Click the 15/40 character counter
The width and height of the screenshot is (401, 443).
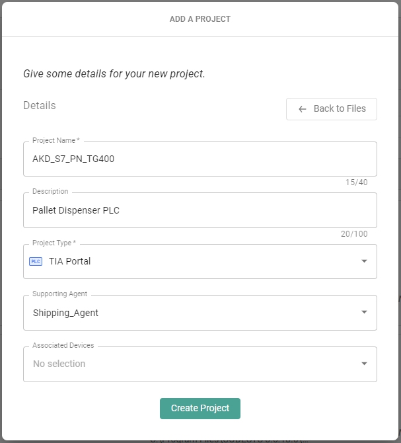(x=357, y=182)
